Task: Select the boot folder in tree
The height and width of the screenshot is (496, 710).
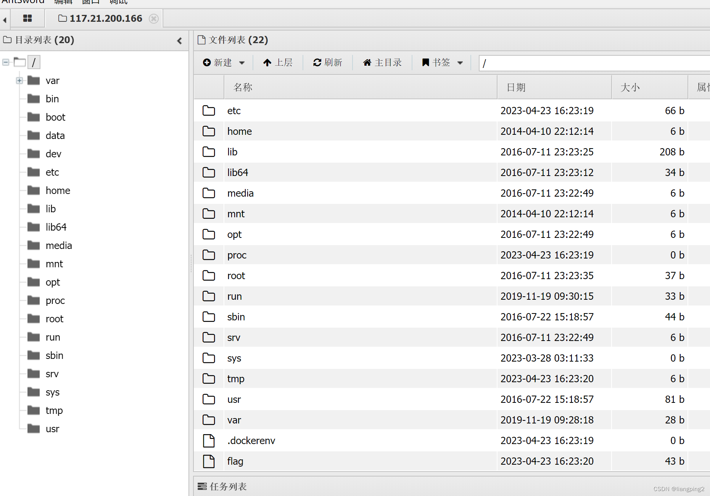Action: tap(55, 117)
